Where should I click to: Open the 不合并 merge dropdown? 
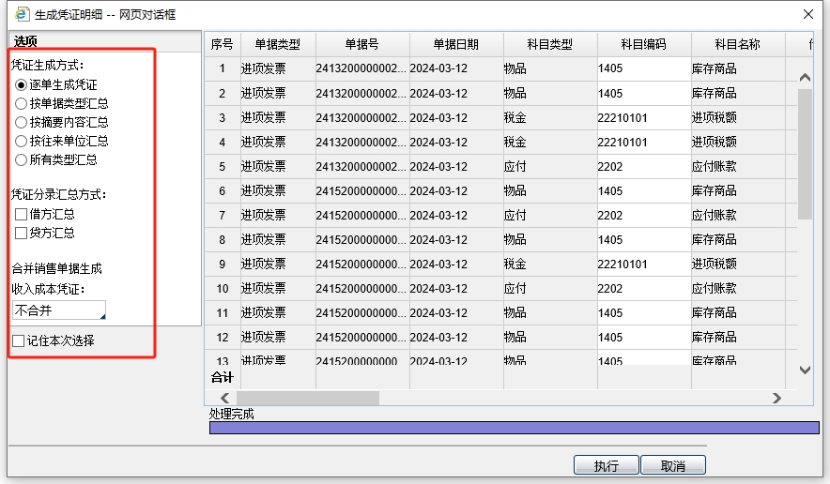[x=59, y=310]
